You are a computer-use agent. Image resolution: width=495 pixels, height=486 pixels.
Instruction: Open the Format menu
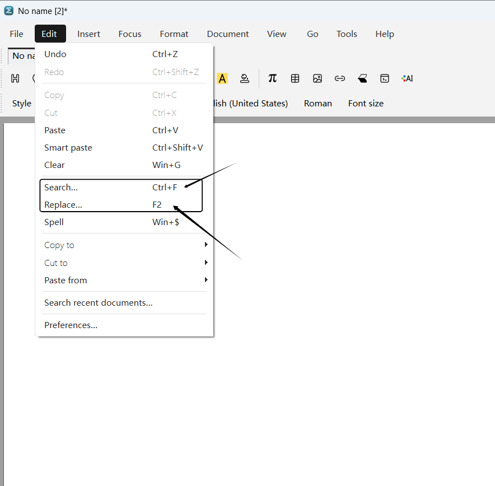click(x=174, y=34)
